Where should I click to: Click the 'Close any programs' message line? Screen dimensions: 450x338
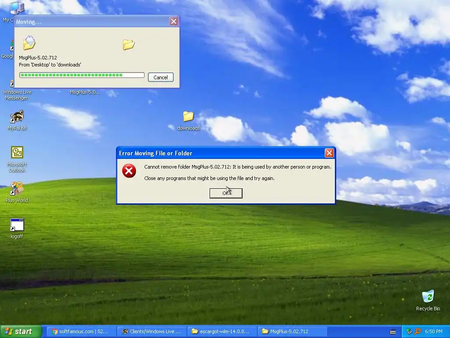point(209,178)
